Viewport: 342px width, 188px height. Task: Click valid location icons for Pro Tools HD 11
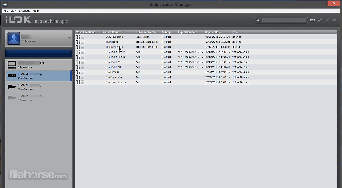(x=80, y=52)
